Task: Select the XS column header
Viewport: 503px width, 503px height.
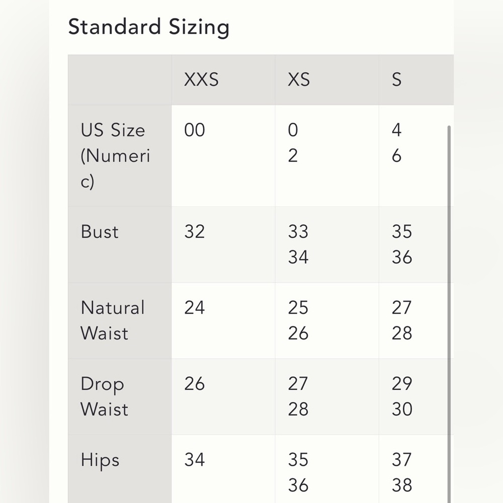Action: 299,79
